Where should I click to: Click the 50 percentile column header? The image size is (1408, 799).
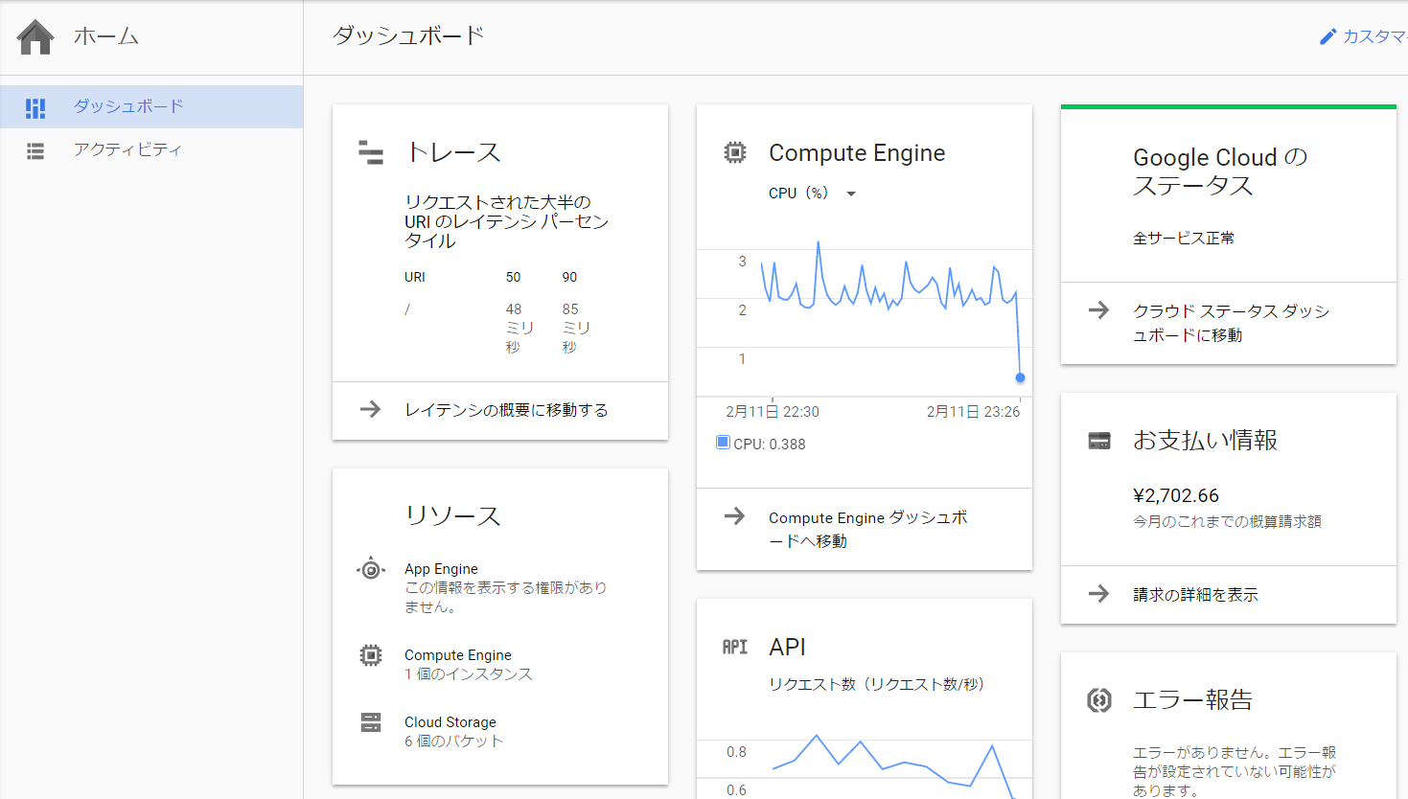pyautogui.click(x=513, y=277)
